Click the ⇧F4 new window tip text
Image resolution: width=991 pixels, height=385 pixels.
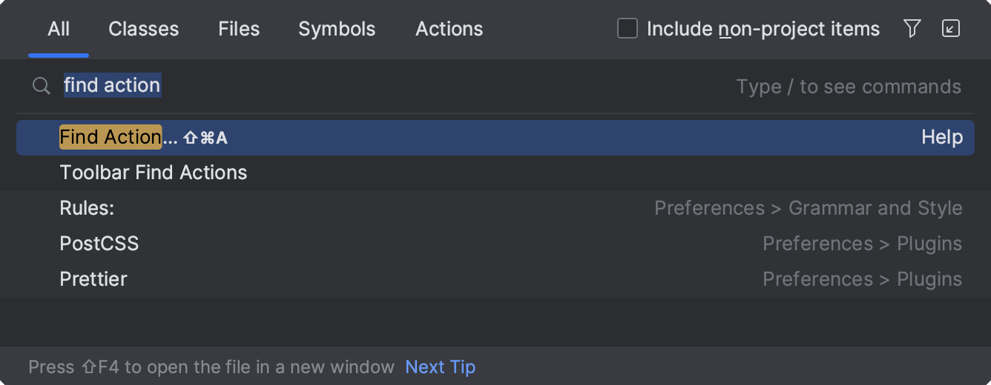pyautogui.click(x=211, y=366)
